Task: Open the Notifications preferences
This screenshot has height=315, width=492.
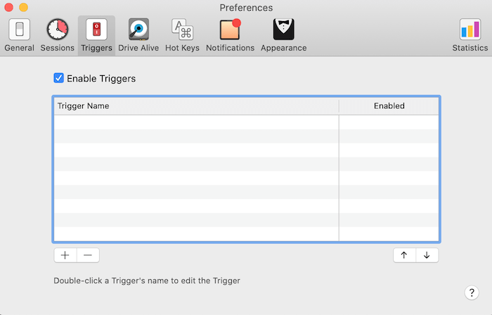Action: (230, 35)
